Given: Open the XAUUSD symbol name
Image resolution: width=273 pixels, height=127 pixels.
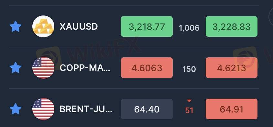Looking at the screenshot, I should [x=79, y=27].
